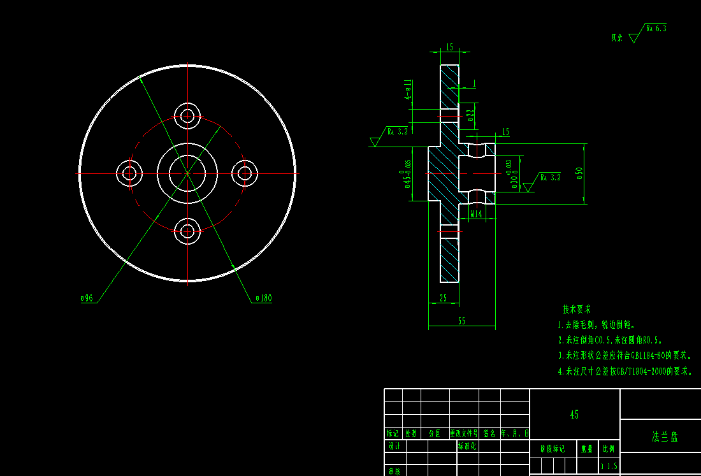Select the left bolt hole circle in front view
This screenshot has width=701, height=476.
point(129,173)
